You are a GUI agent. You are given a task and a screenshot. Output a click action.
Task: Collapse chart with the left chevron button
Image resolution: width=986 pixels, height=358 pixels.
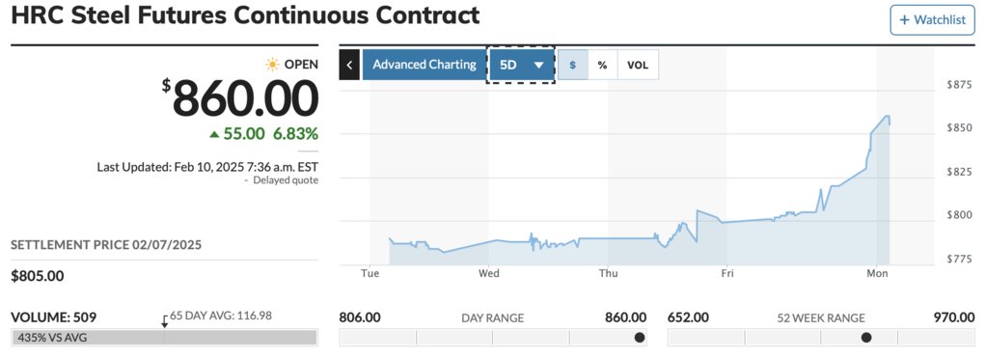point(349,65)
